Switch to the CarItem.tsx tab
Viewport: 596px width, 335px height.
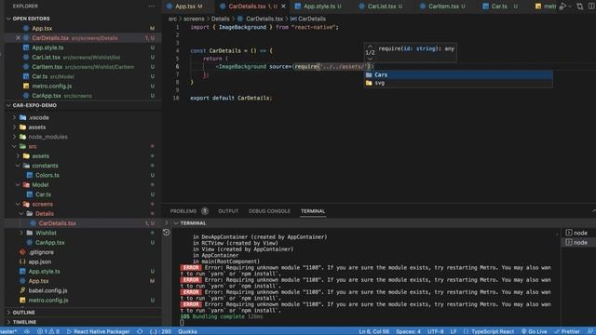click(x=443, y=7)
